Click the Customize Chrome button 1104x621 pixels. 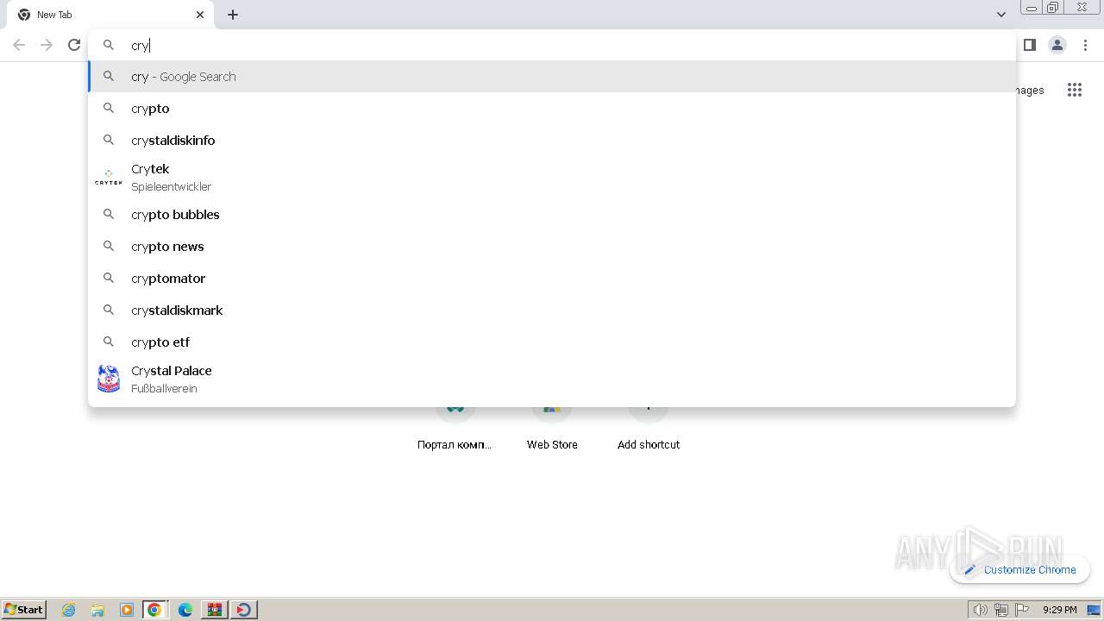(1019, 569)
